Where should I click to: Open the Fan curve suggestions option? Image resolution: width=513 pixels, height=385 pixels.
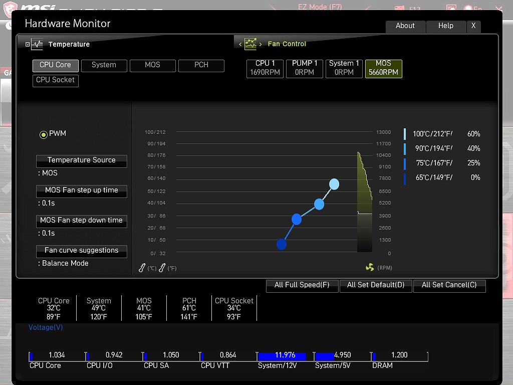[x=82, y=251]
